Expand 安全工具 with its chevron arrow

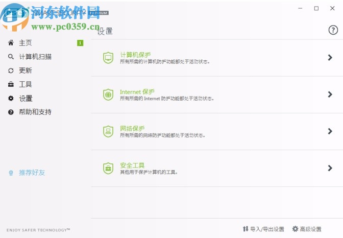[x=330, y=168]
